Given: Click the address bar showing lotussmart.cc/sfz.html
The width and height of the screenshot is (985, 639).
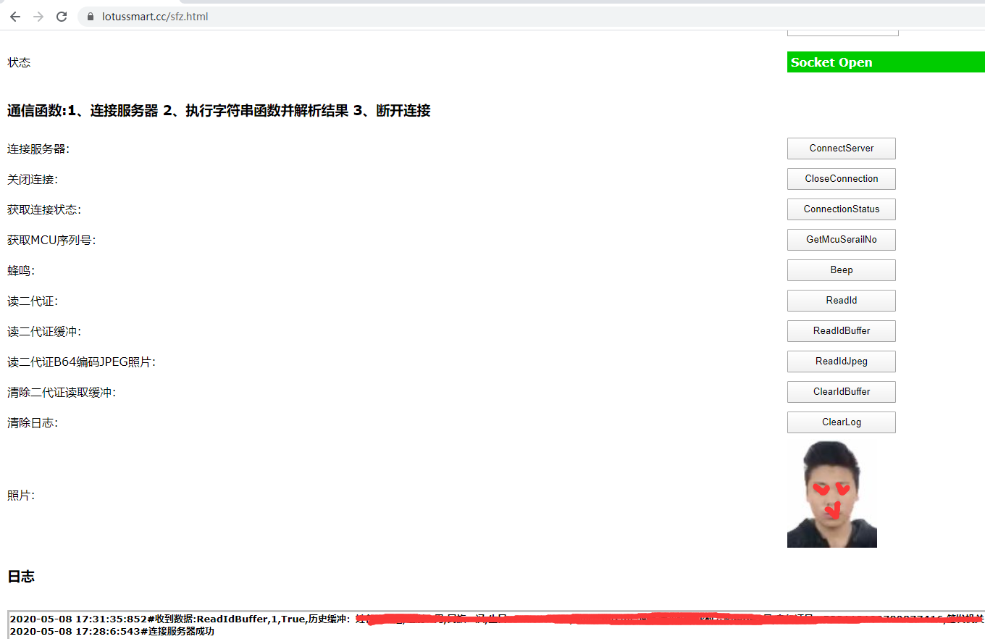Looking at the screenshot, I should click(217, 16).
